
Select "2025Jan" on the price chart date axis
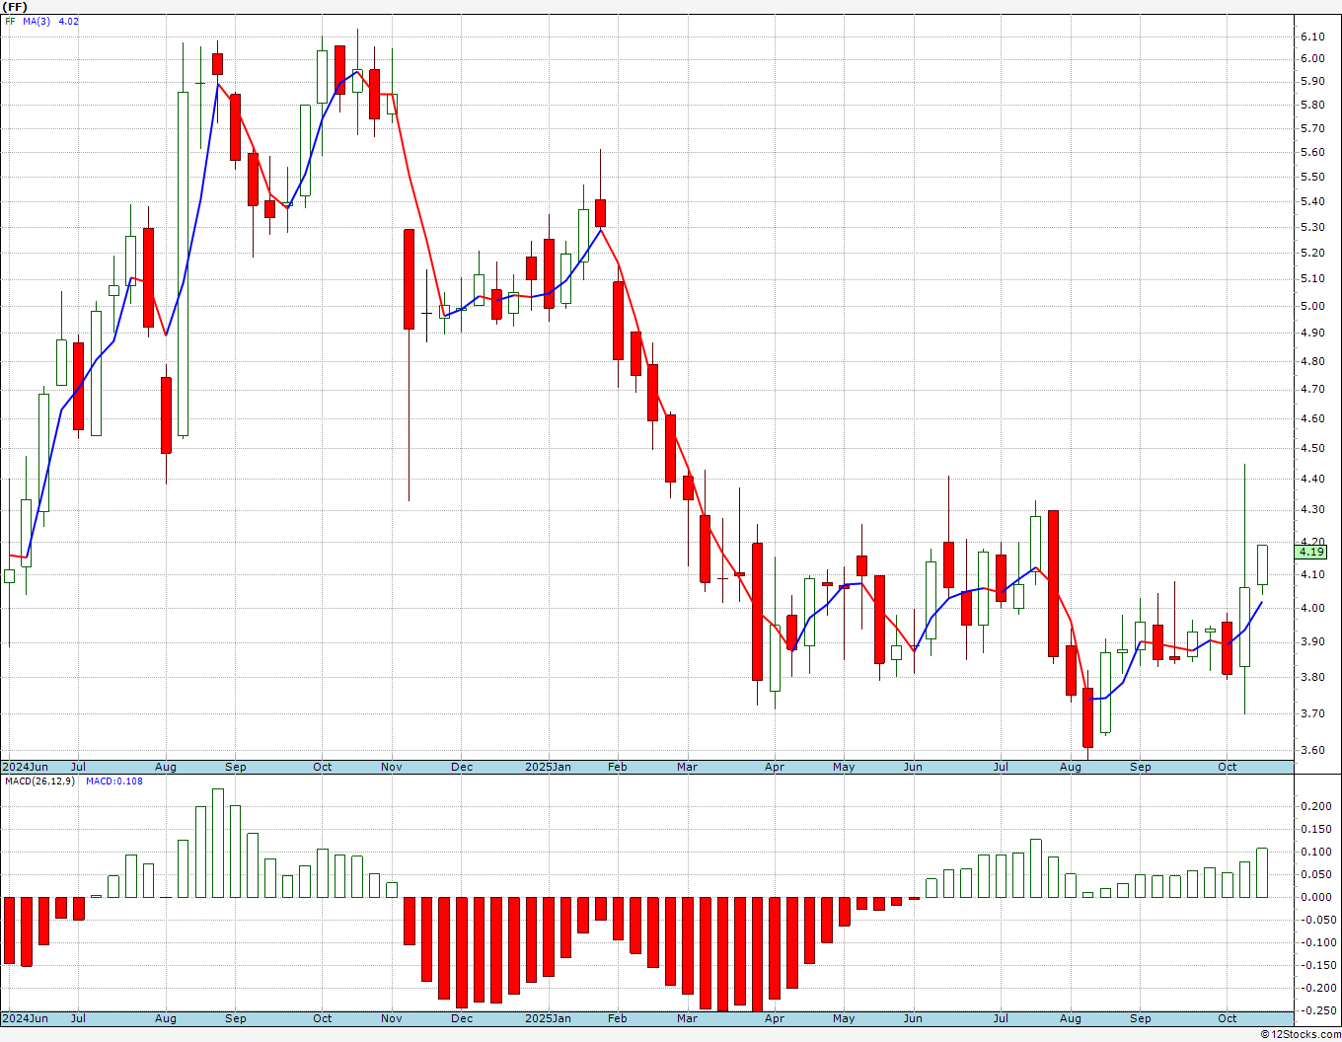(x=548, y=767)
